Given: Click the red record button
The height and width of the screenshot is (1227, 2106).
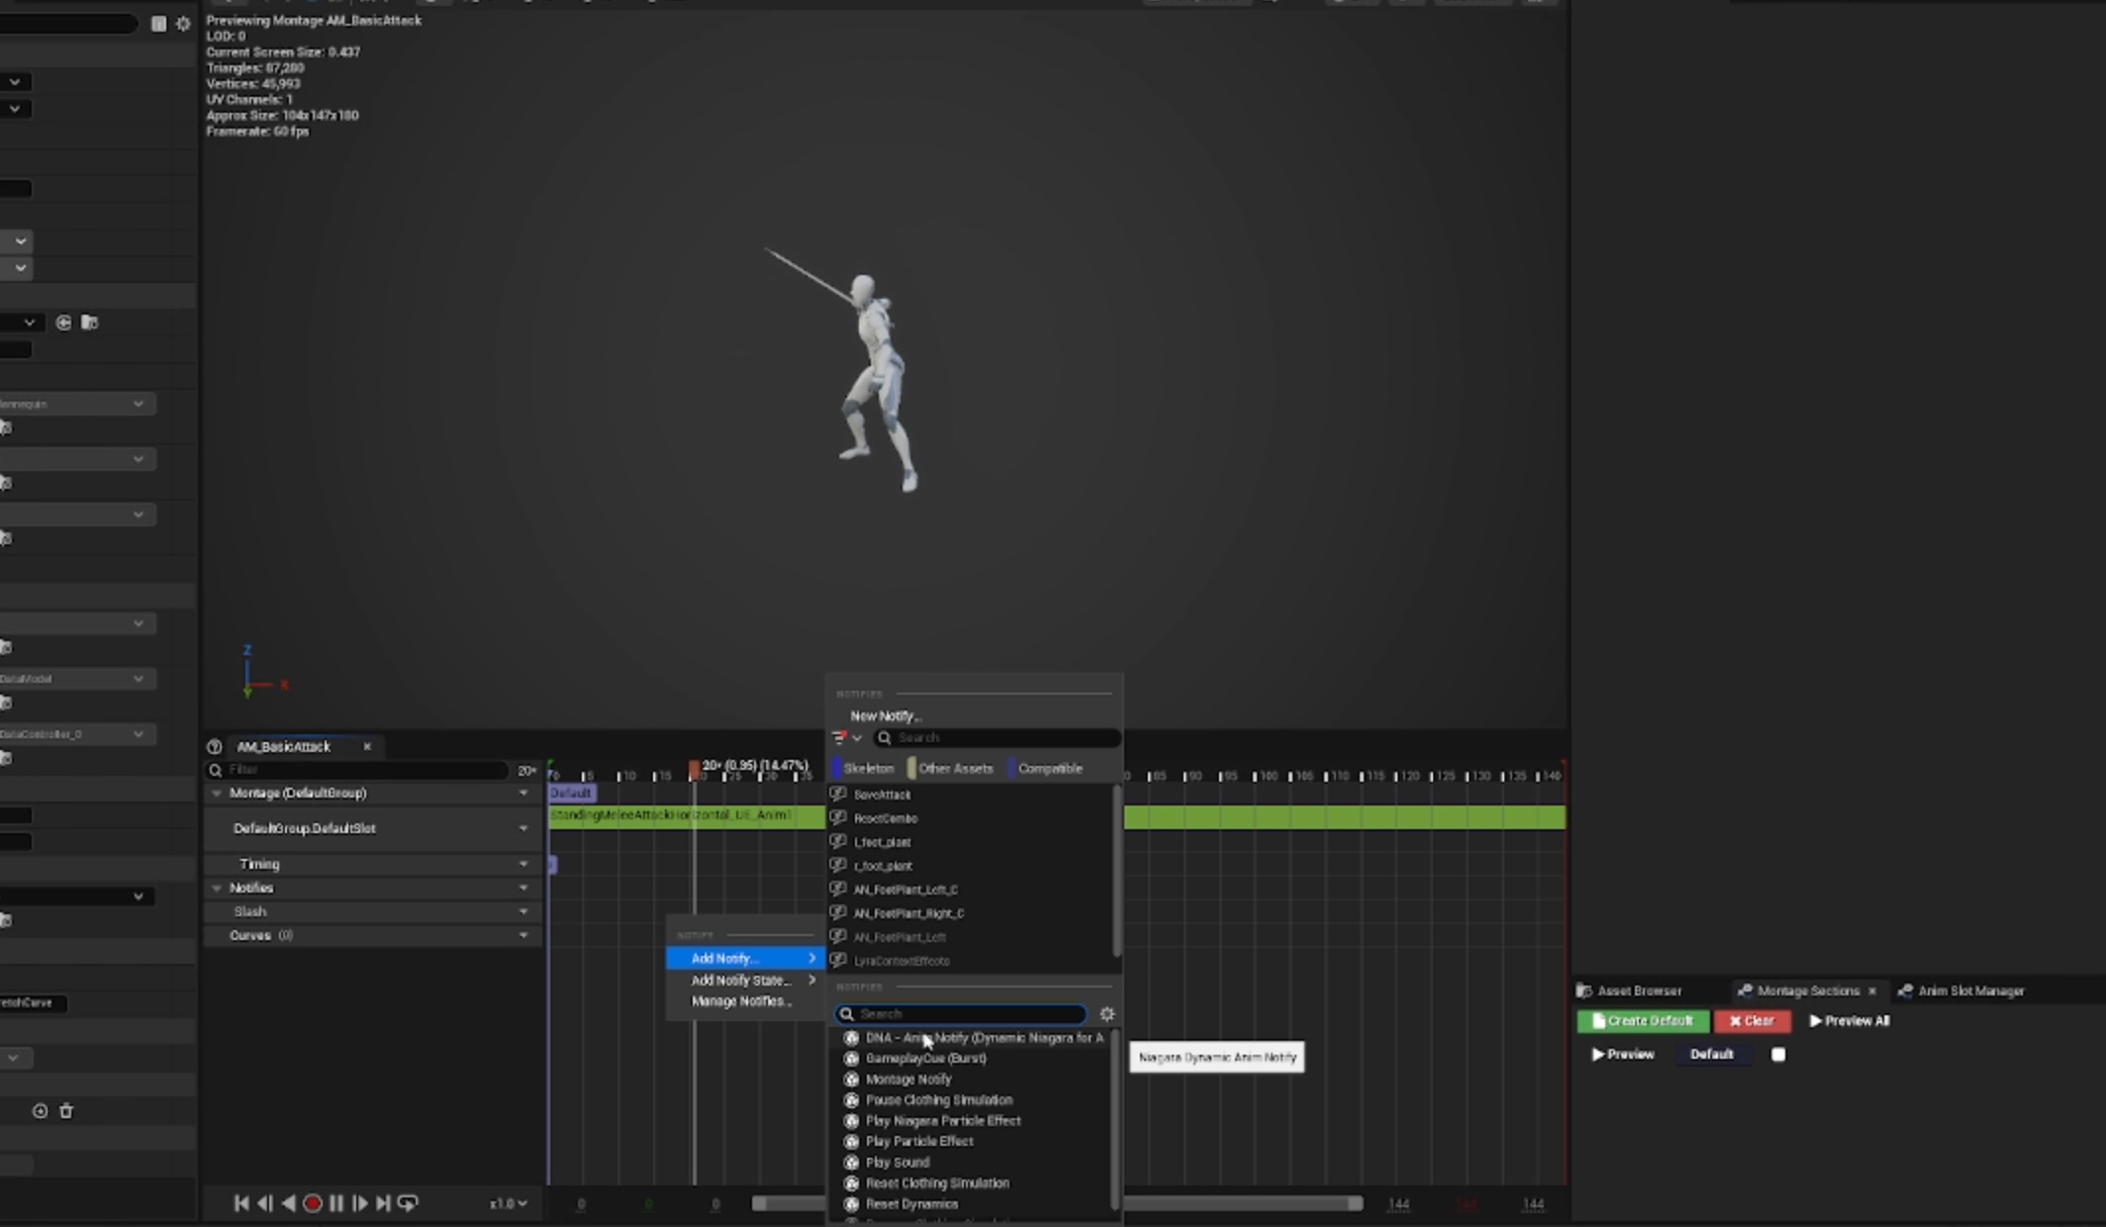Looking at the screenshot, I should (x=312, y=1203).
